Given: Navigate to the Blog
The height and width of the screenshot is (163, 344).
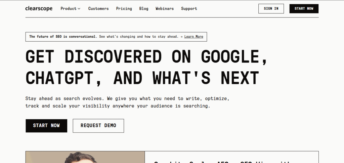Looking at the screenshot, I should (x=144, y=8).
